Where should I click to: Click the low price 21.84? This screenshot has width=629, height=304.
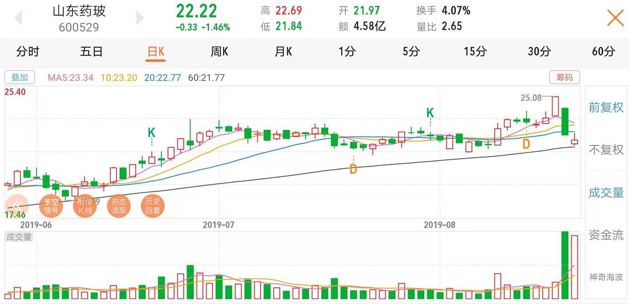pyautogui.click(x=288, y=26)
